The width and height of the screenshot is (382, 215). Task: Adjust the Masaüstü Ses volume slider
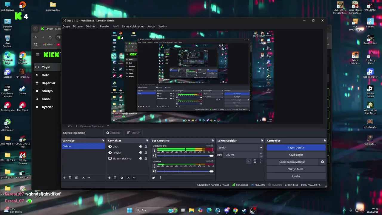tap(185, 156)
